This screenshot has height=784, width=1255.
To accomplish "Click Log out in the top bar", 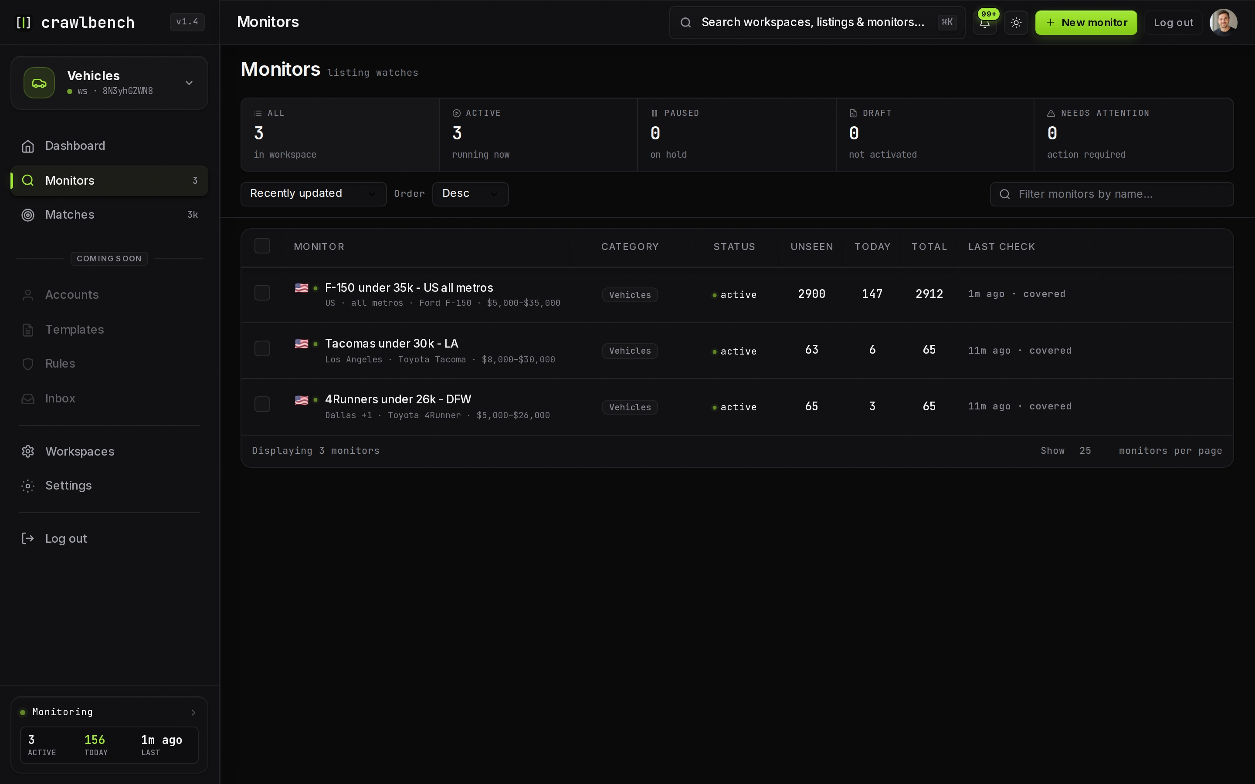I will pyautogui.click(x=1173, y=23).
